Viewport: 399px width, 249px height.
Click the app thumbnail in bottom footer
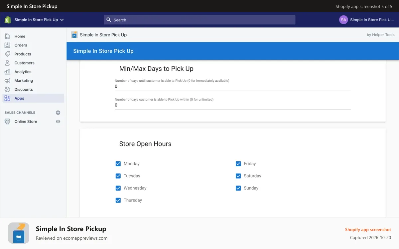point(19,233)
